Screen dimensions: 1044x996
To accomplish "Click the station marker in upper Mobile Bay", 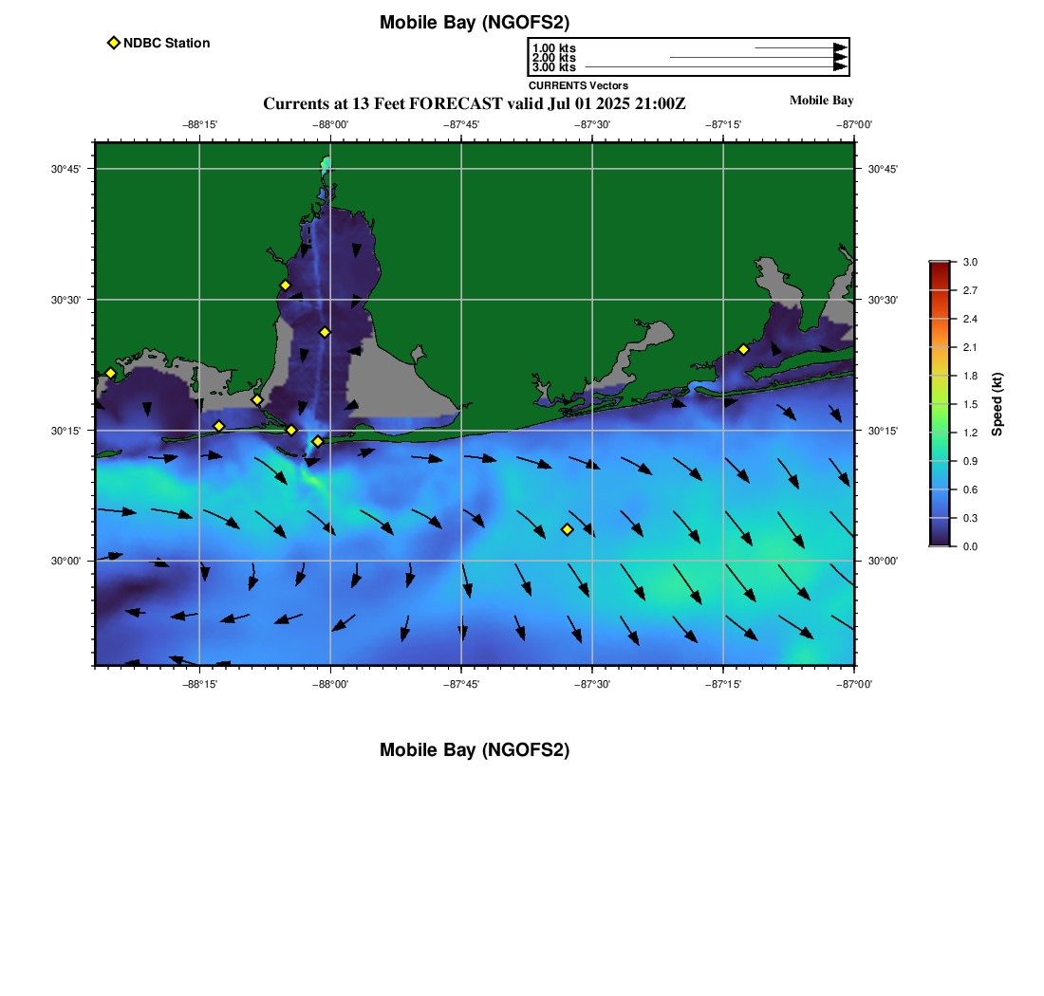I will [x=285, y=286].
